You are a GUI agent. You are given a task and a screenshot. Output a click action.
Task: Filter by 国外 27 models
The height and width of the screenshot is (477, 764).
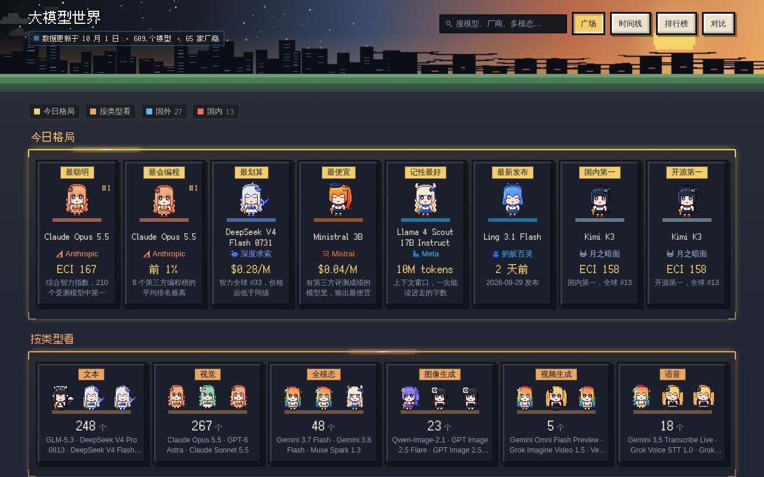(164, 111)
